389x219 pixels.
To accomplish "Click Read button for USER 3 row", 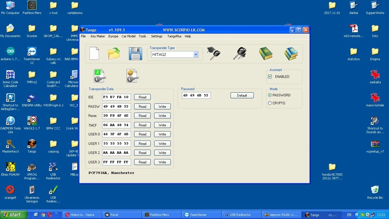I will 142,162.
